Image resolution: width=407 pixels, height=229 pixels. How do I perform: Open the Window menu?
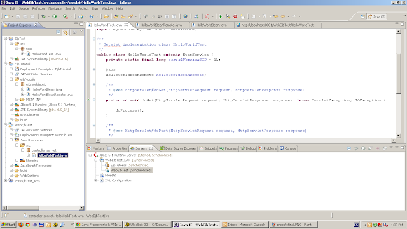[107, 8]
